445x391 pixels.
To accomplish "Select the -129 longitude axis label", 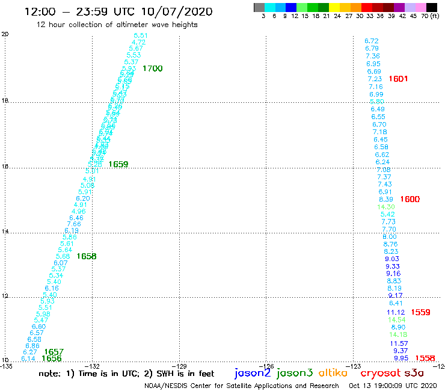I will (x=179, y=366).
